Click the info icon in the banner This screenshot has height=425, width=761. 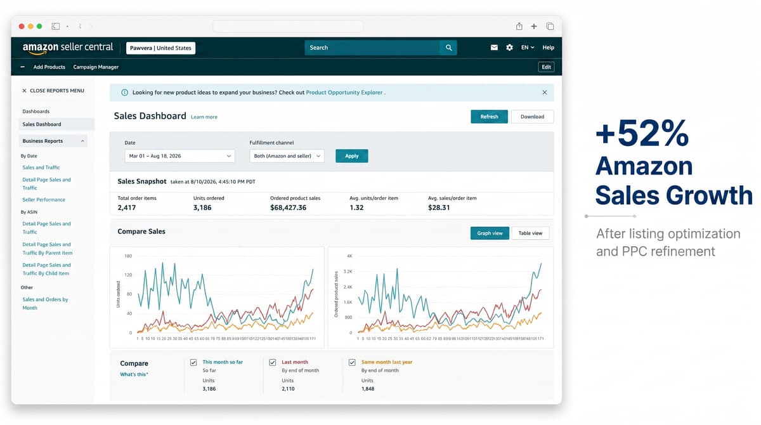tap(124, 93)
